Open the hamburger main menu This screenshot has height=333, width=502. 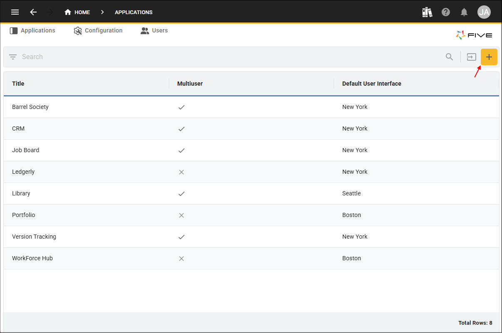click(x=15, y=12)
